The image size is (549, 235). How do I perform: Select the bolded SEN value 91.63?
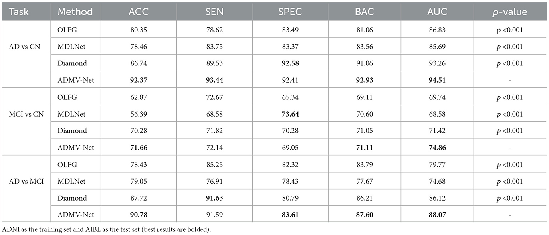click(x=214, y=198)
